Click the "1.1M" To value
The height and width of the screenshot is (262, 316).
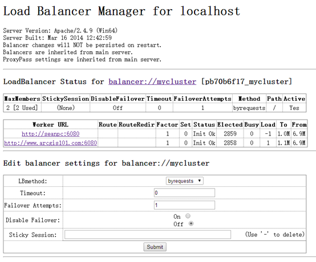(x=283, y=143)
